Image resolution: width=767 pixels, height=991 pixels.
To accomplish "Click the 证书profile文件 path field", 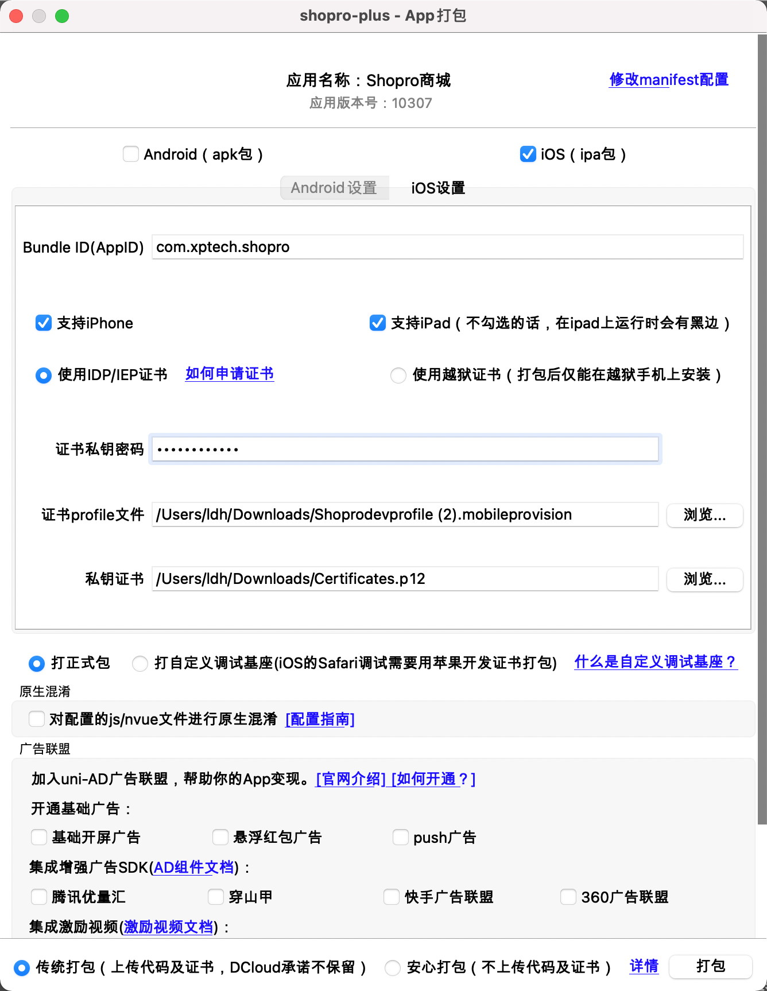I will [x=405, y=514].
